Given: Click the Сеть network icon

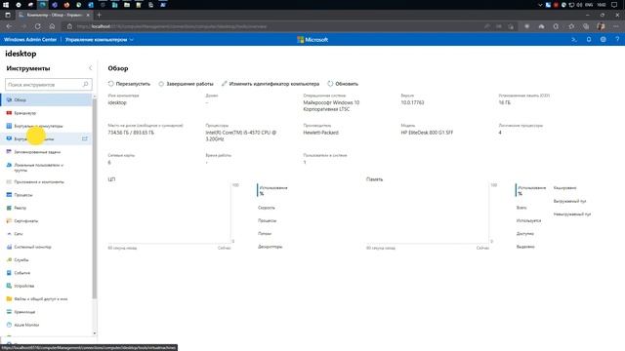Looking at the screenshot, I should 9,234.
